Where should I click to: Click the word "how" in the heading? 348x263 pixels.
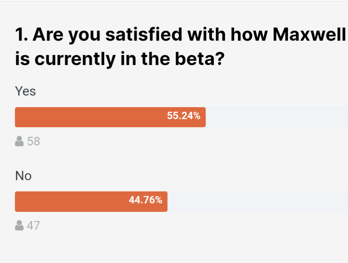[x=249, y=36]
